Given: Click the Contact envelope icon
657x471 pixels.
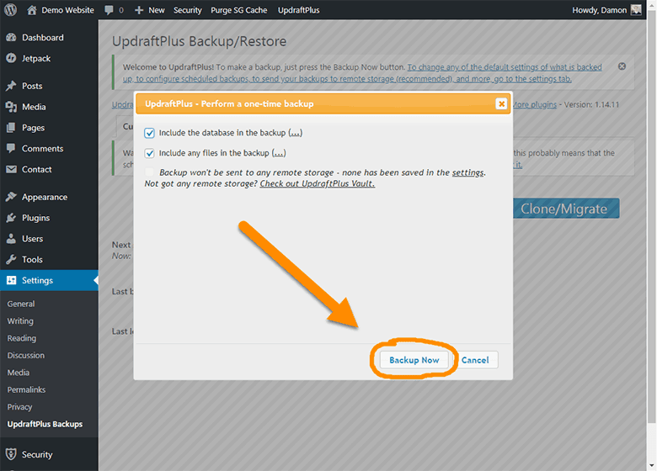Looking at the screenshot, I should [x=11, y=169].
